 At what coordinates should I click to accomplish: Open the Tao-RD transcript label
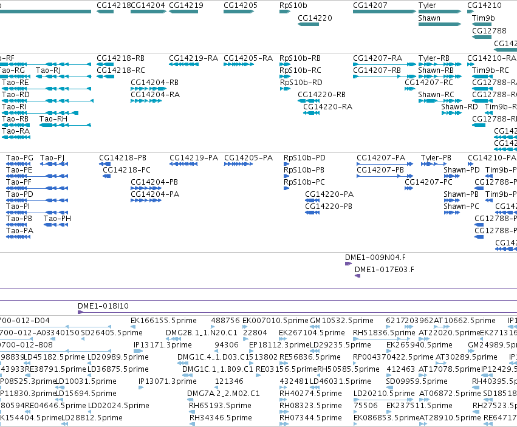click(x=16, y=95)
